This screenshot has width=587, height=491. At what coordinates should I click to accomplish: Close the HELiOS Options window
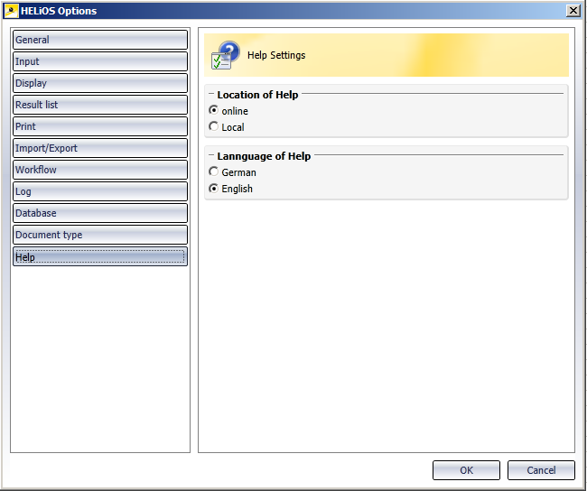click(573, 11)
